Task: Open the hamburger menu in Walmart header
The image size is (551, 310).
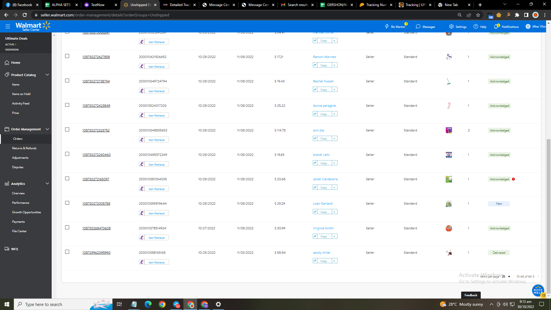Action: (8, 26)
